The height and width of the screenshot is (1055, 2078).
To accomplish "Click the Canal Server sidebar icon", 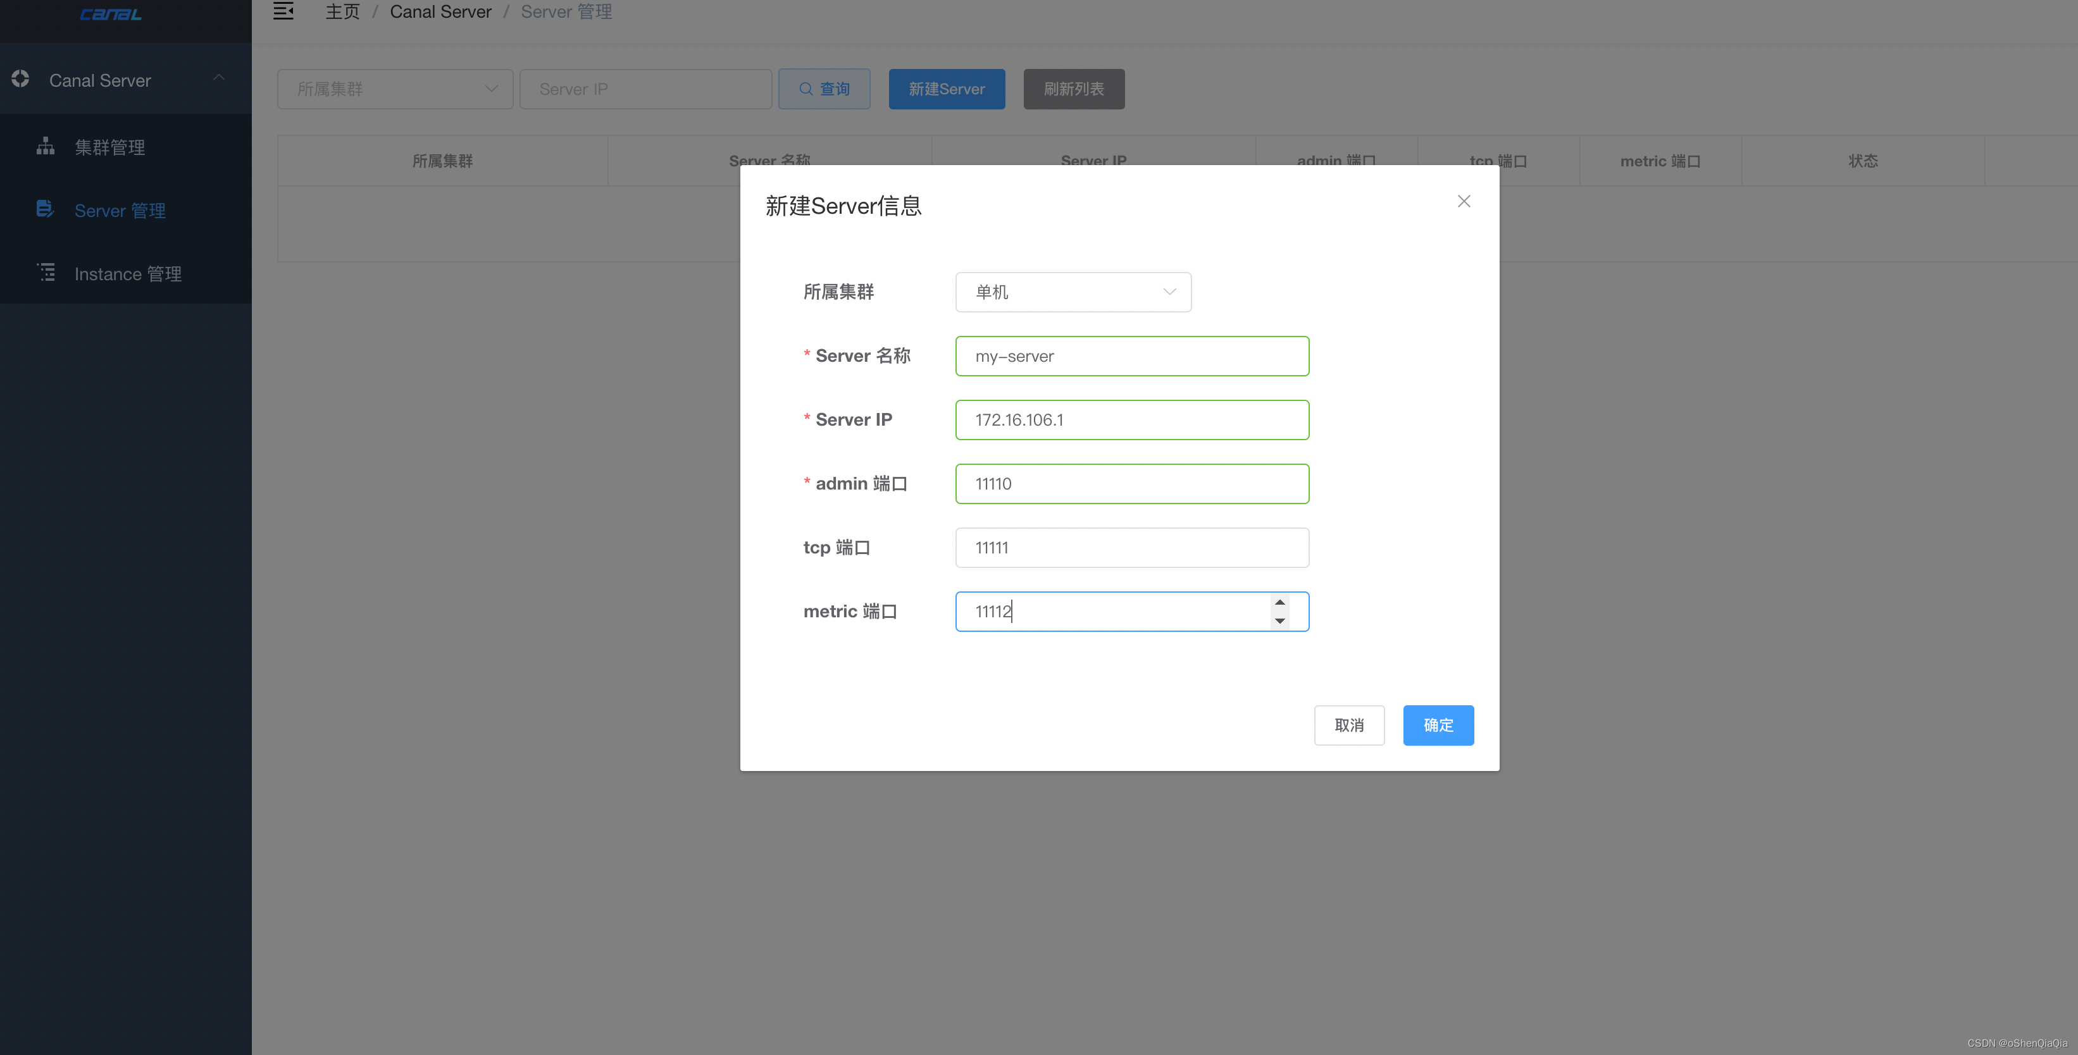I will [x=20, y=79].
